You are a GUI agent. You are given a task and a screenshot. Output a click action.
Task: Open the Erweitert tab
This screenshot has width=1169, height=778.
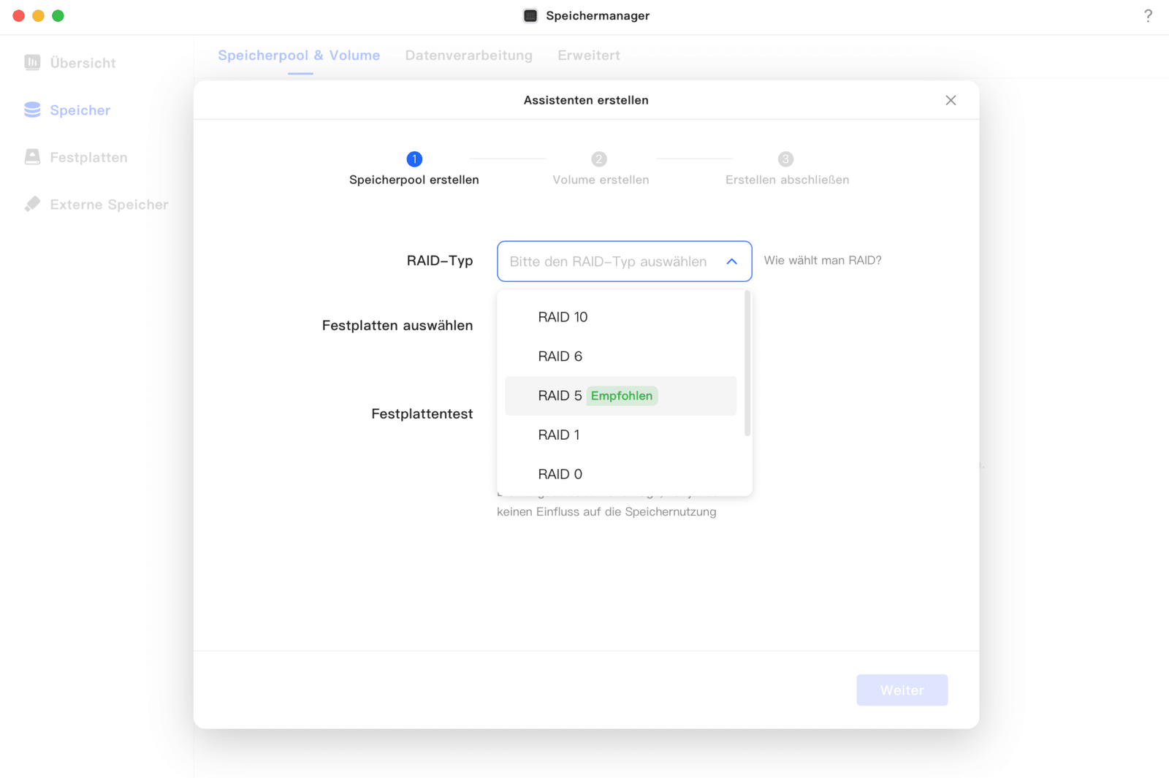click(x=588, y=56)
